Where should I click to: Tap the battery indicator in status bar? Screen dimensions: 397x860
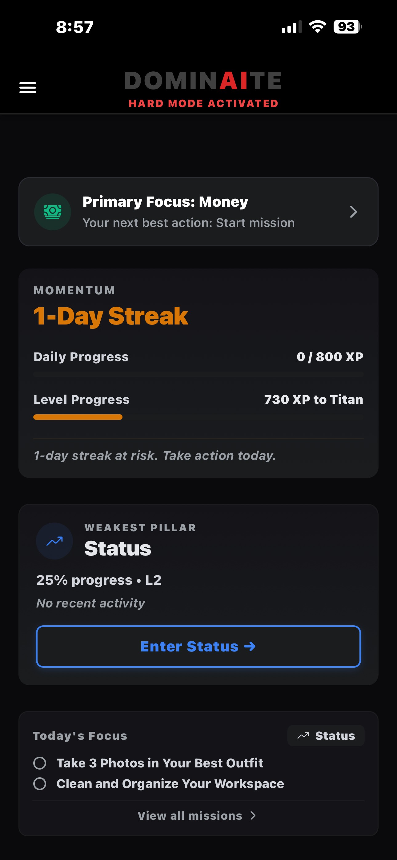(x=347, y=27)
